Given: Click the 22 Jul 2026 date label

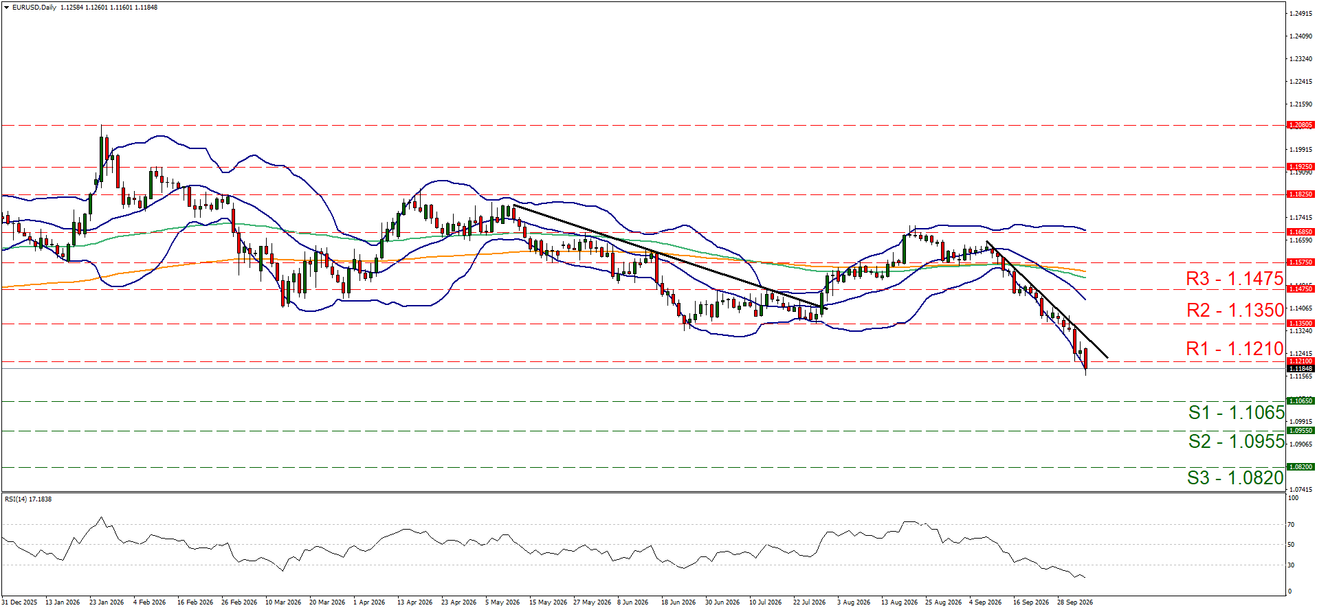Looking at the screenshot, I should pyautogui.click(x=809, y=602).
